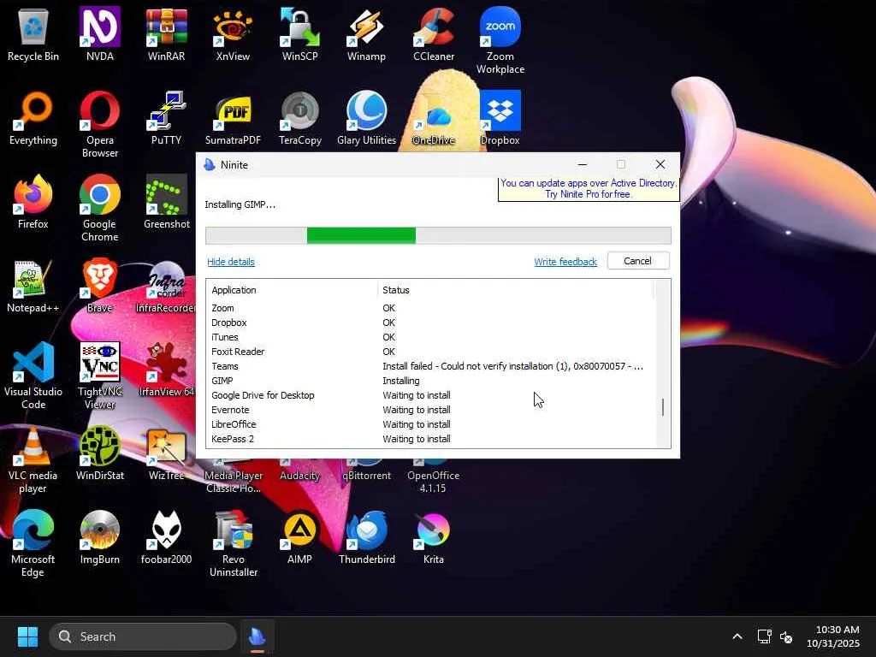Select the foobar2000 desktop icon
Image resolution: width=876 pixels, height=657 pixels.
(x=167, y=537)
